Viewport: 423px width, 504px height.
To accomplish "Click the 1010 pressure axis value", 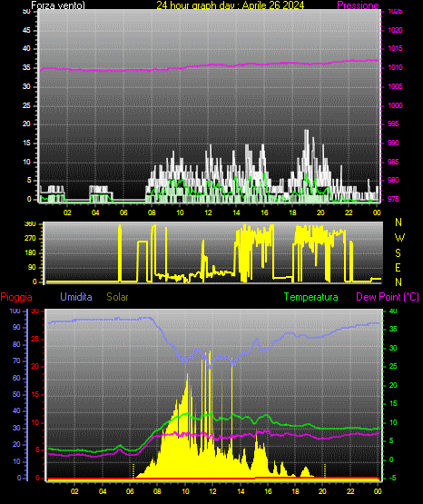I will coord(395,67).
